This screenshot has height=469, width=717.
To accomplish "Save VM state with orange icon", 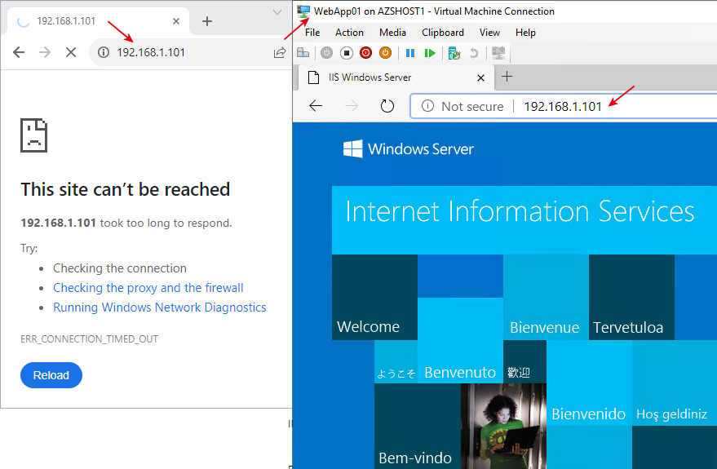I will (x=386, y=53).
